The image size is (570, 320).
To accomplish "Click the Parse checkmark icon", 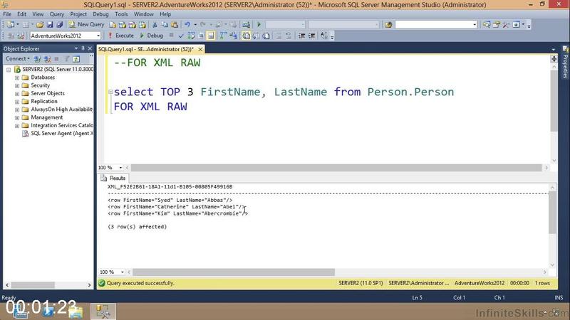I will coord(181,36).
